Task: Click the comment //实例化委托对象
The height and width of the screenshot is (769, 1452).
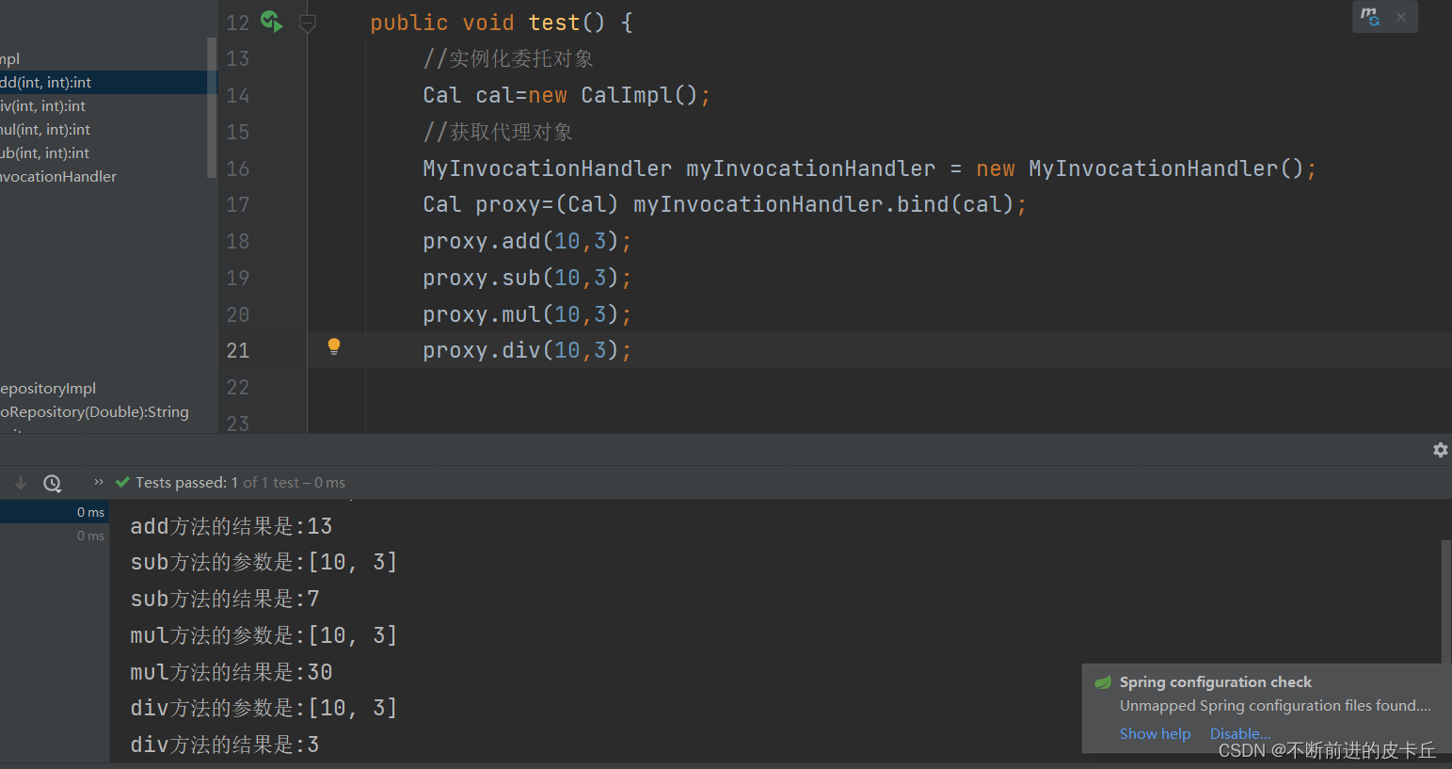Action: click(508, 58)
